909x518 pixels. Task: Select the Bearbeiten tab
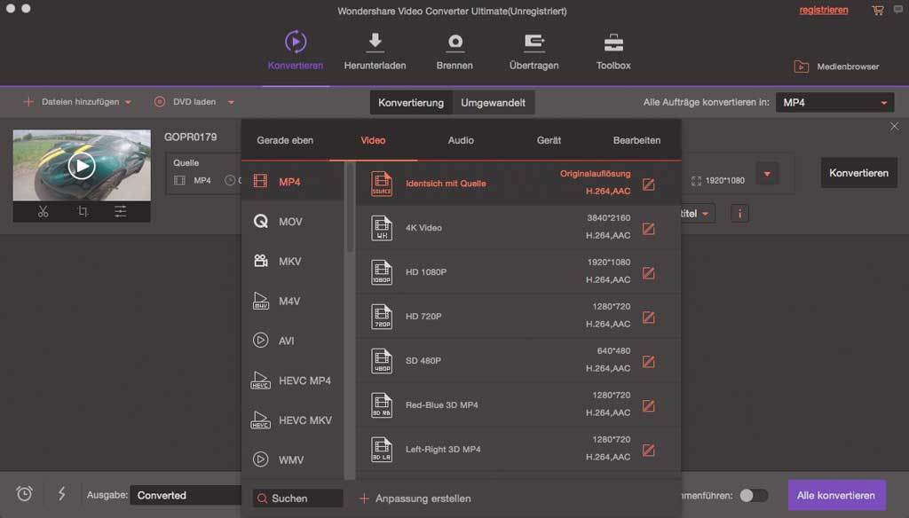tap(636, 140)
